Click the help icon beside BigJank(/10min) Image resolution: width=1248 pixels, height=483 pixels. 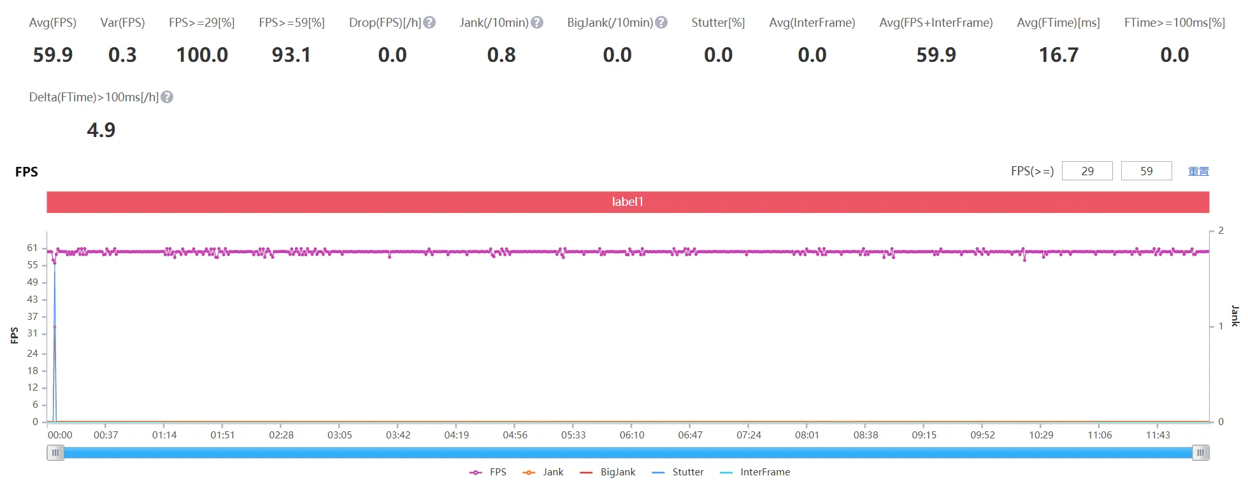661,23
